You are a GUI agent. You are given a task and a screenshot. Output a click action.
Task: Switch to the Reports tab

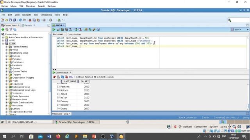[28, 25]
